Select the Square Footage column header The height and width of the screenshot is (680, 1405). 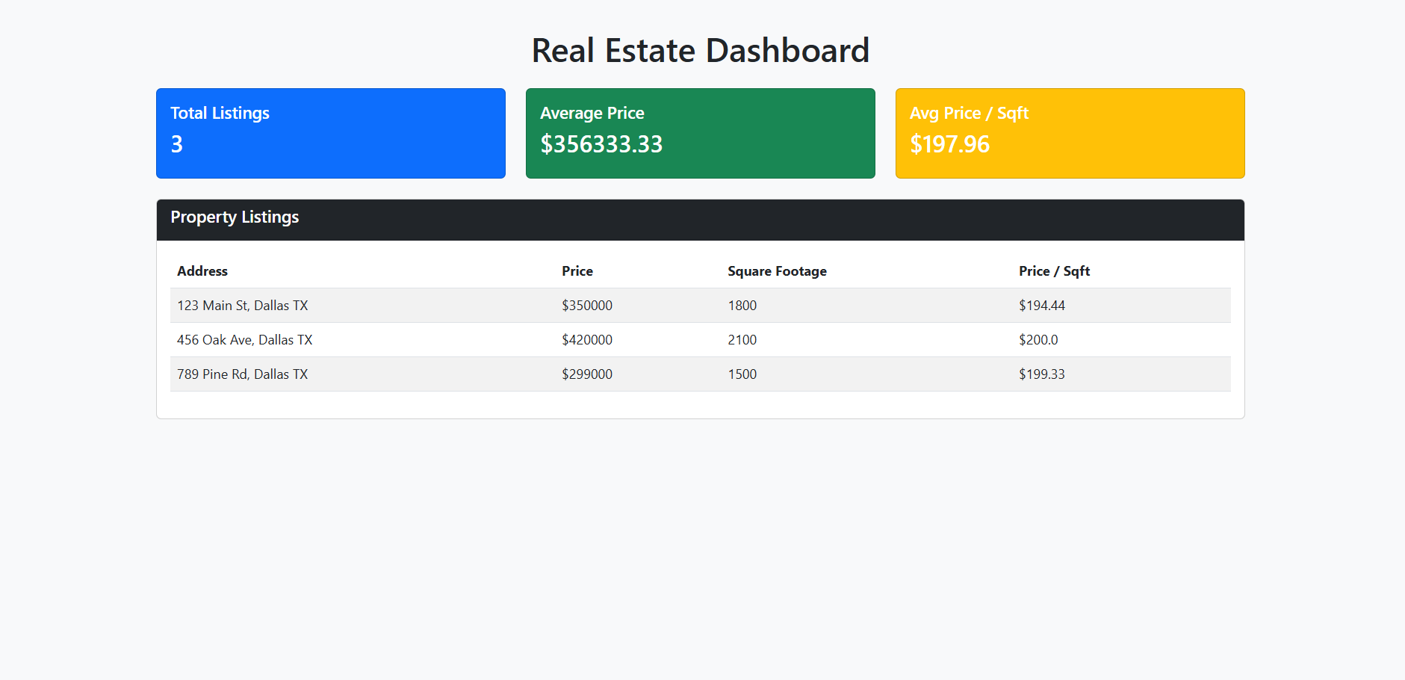[x=777, y=271]
